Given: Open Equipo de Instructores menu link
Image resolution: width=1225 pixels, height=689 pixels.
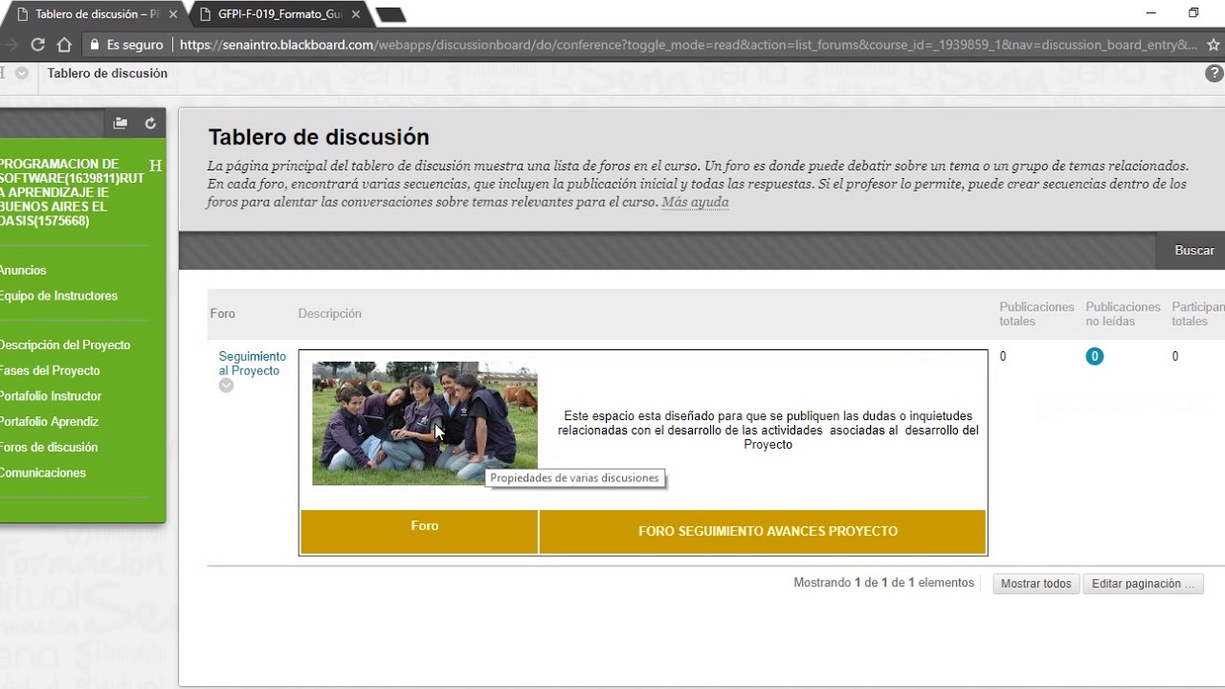Looking at the screenshot, I should 58,297.
